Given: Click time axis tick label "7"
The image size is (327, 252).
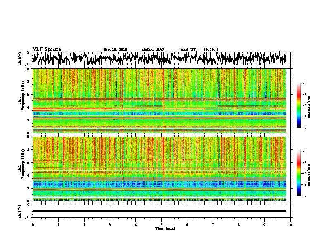Looking at the screenshot, I should [x=213, y=225].
